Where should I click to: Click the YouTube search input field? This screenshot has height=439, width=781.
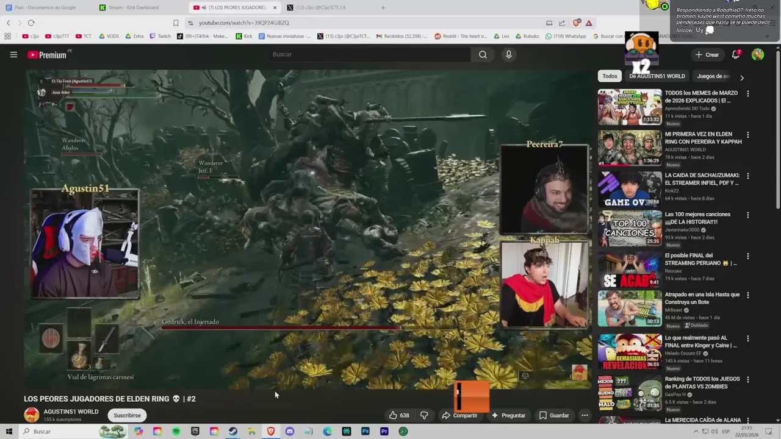[369, 54]
